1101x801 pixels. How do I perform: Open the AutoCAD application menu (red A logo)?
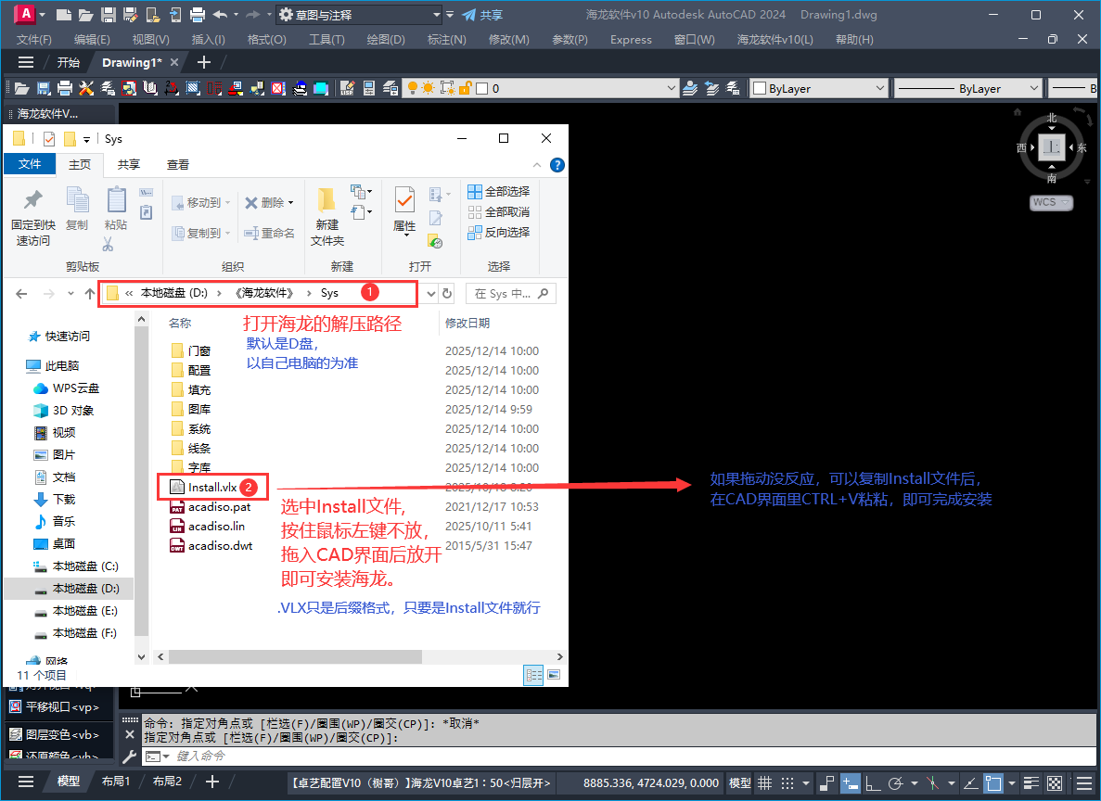click(x=26, y=14)
